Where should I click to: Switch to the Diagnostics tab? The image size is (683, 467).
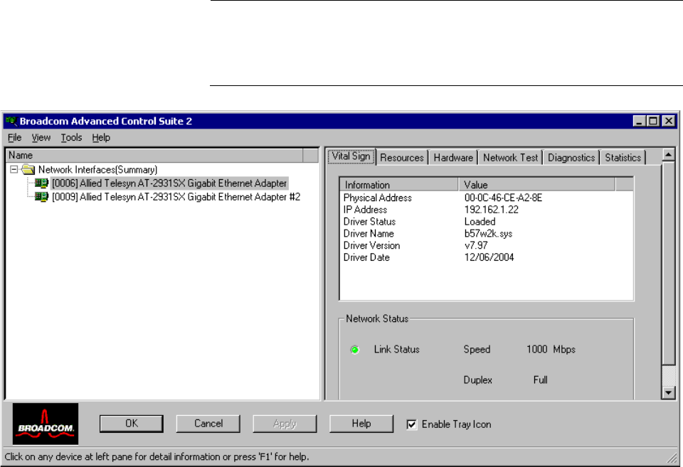pos(571,158)
